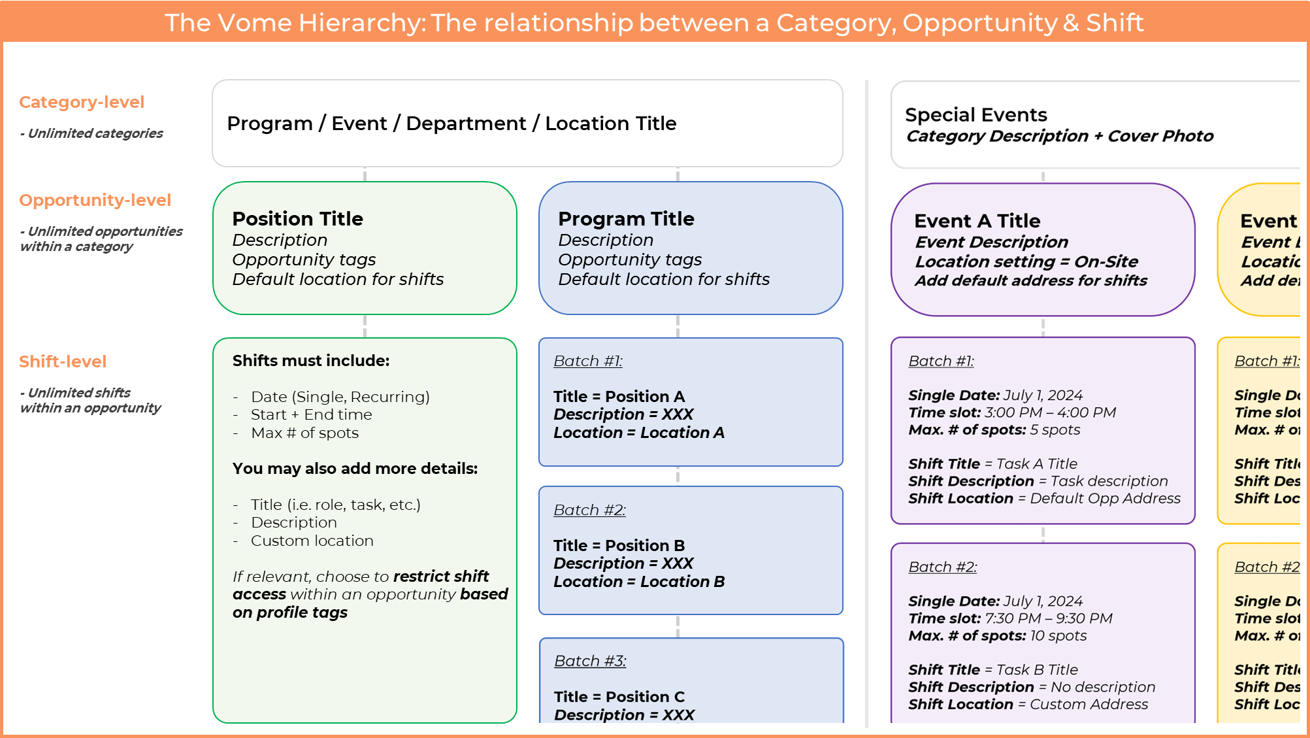
Task: Click the Vome Hierarchy title banner
Action: click(x=653, y=22)
